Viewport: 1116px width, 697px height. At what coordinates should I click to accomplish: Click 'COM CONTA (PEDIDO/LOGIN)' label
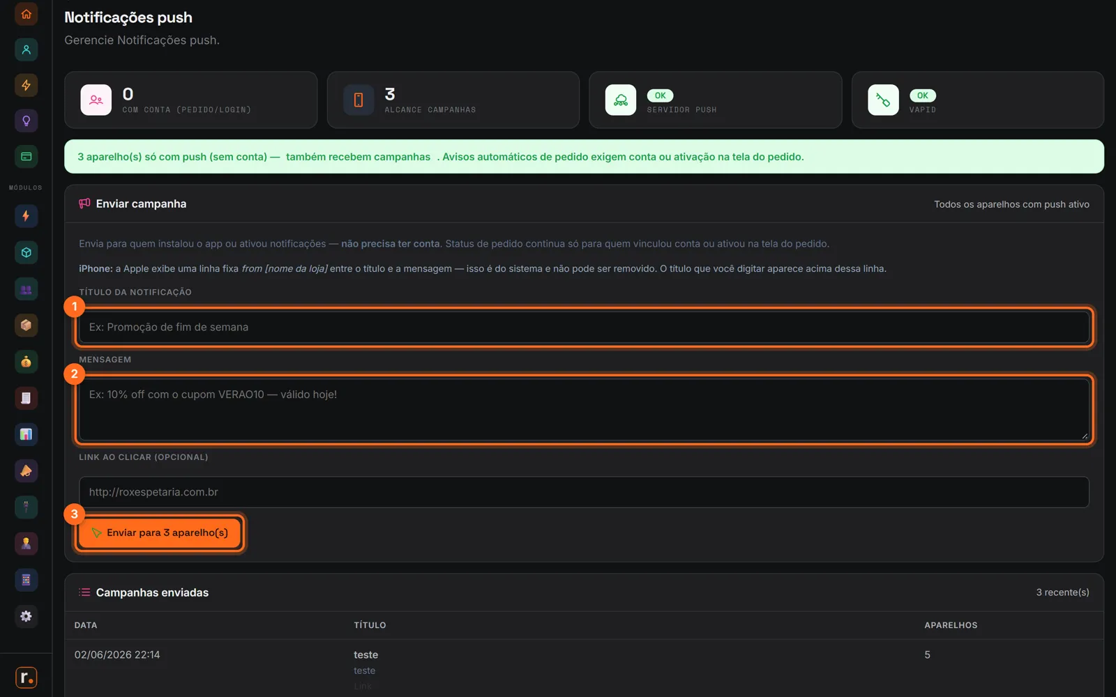(x=187, y=110)
